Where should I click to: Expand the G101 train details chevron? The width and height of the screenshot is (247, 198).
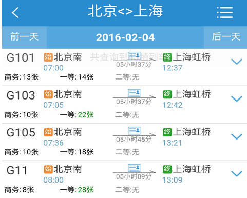point(237,62)
